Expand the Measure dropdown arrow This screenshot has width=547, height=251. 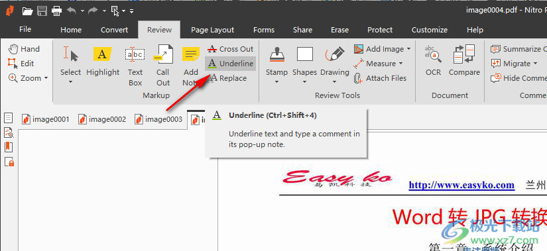click(x=400, y=64)
